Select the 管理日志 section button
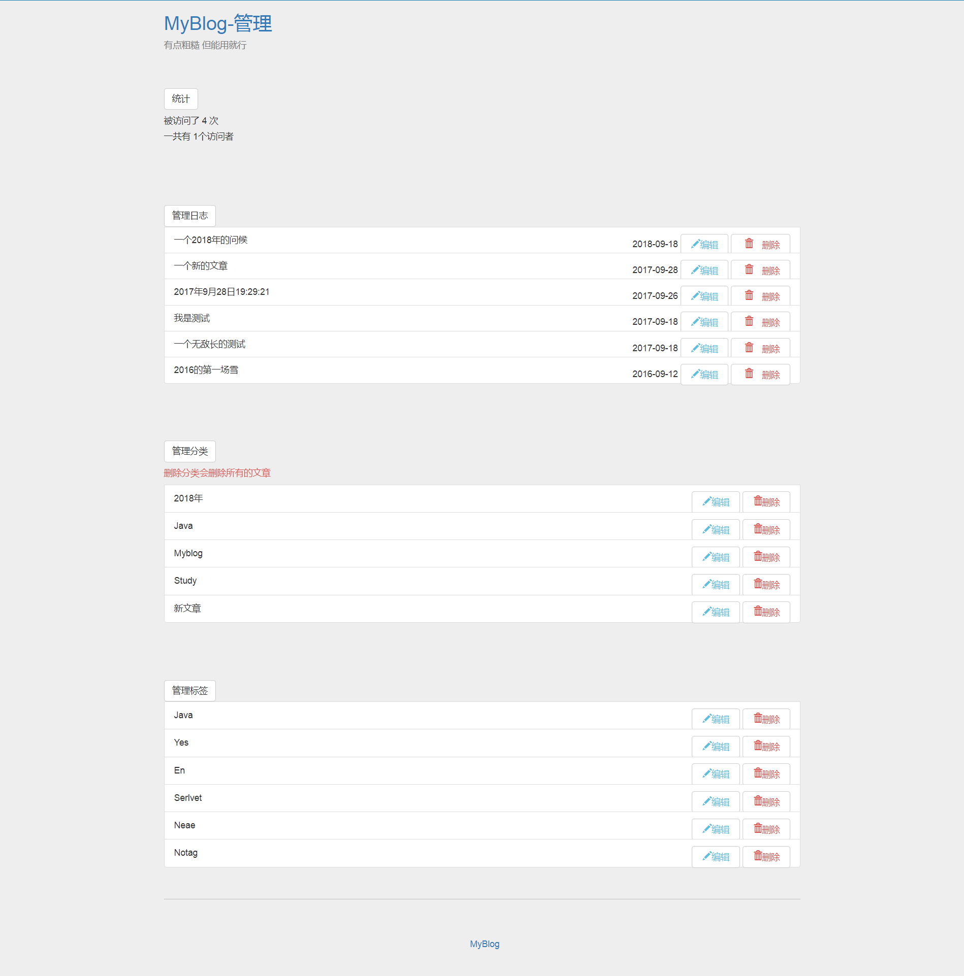The height and width of the screenshot is (976, 964). (189, 216)
